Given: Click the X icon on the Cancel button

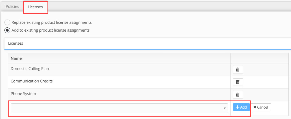Looking at the screenshot, I should pyautogui.click(x=255, y=107).
